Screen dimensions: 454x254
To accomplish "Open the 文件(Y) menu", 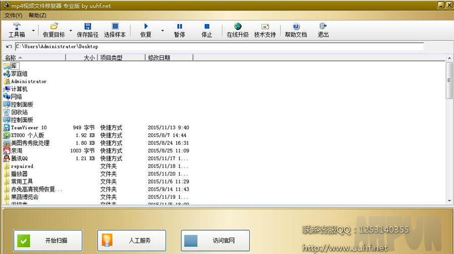I will click(x=13, y=15).
